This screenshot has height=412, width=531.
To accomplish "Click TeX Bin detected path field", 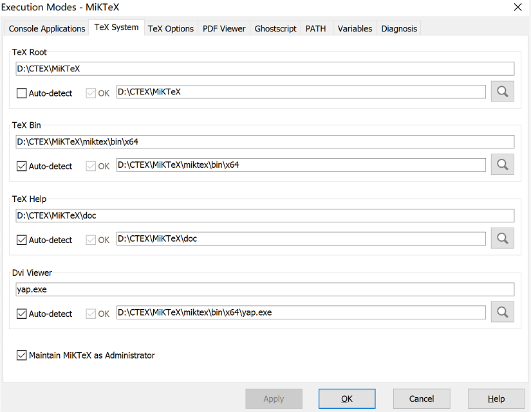I will pos(301,165).
